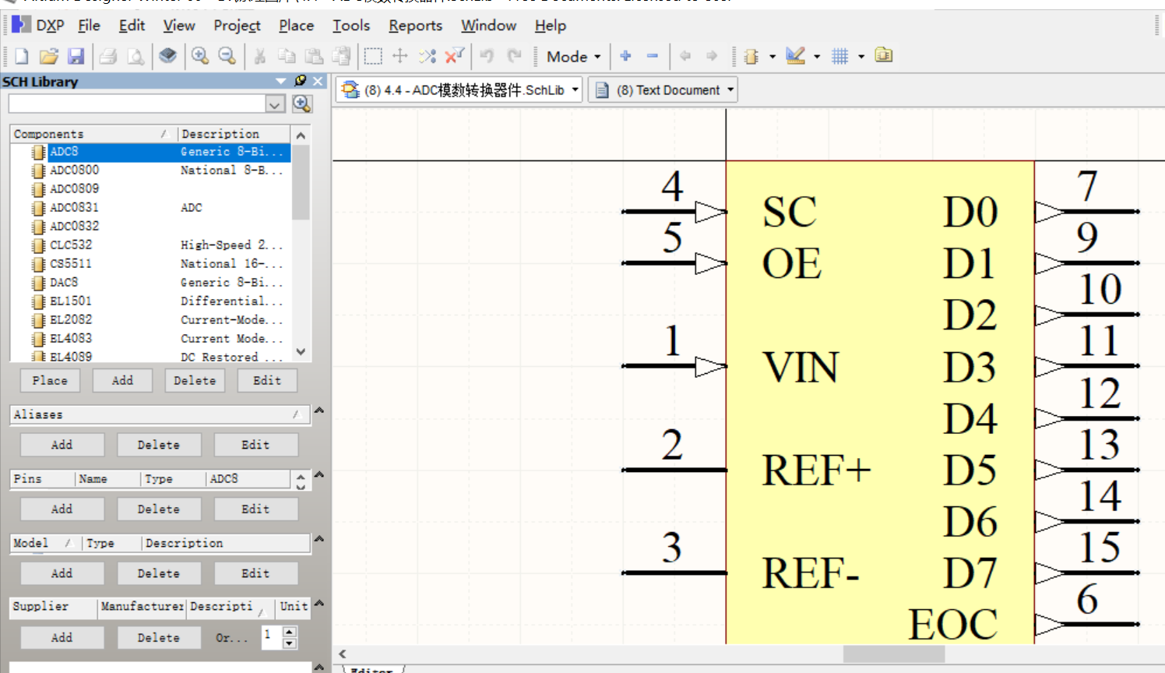Screen dimensions: 1165x673
Task: Click Add in the Aliases section
Action: click(x=62, y=445)
